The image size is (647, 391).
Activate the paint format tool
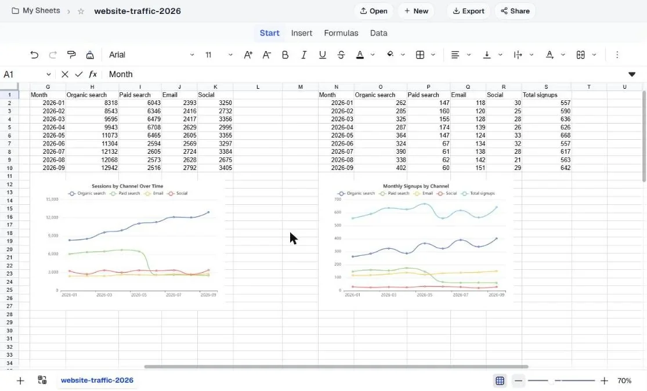pos(71,55)
